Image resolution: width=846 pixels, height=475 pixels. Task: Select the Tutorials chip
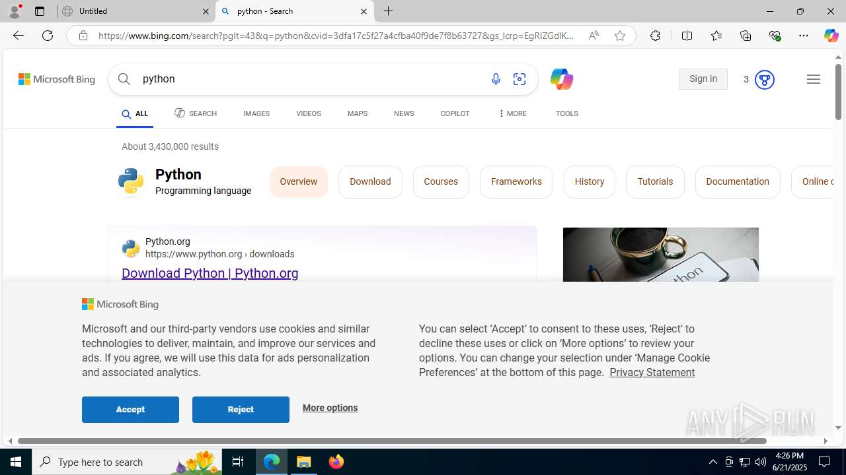[x=655, y=182]
